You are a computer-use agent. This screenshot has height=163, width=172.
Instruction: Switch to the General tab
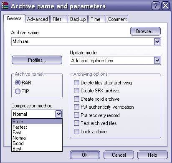point(15,18)
